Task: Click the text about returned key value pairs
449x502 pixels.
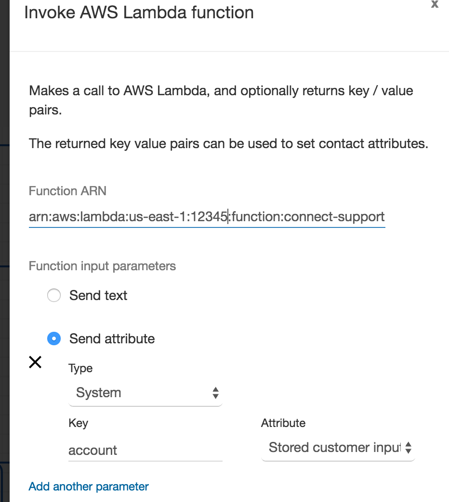Action: click(228, 143)
